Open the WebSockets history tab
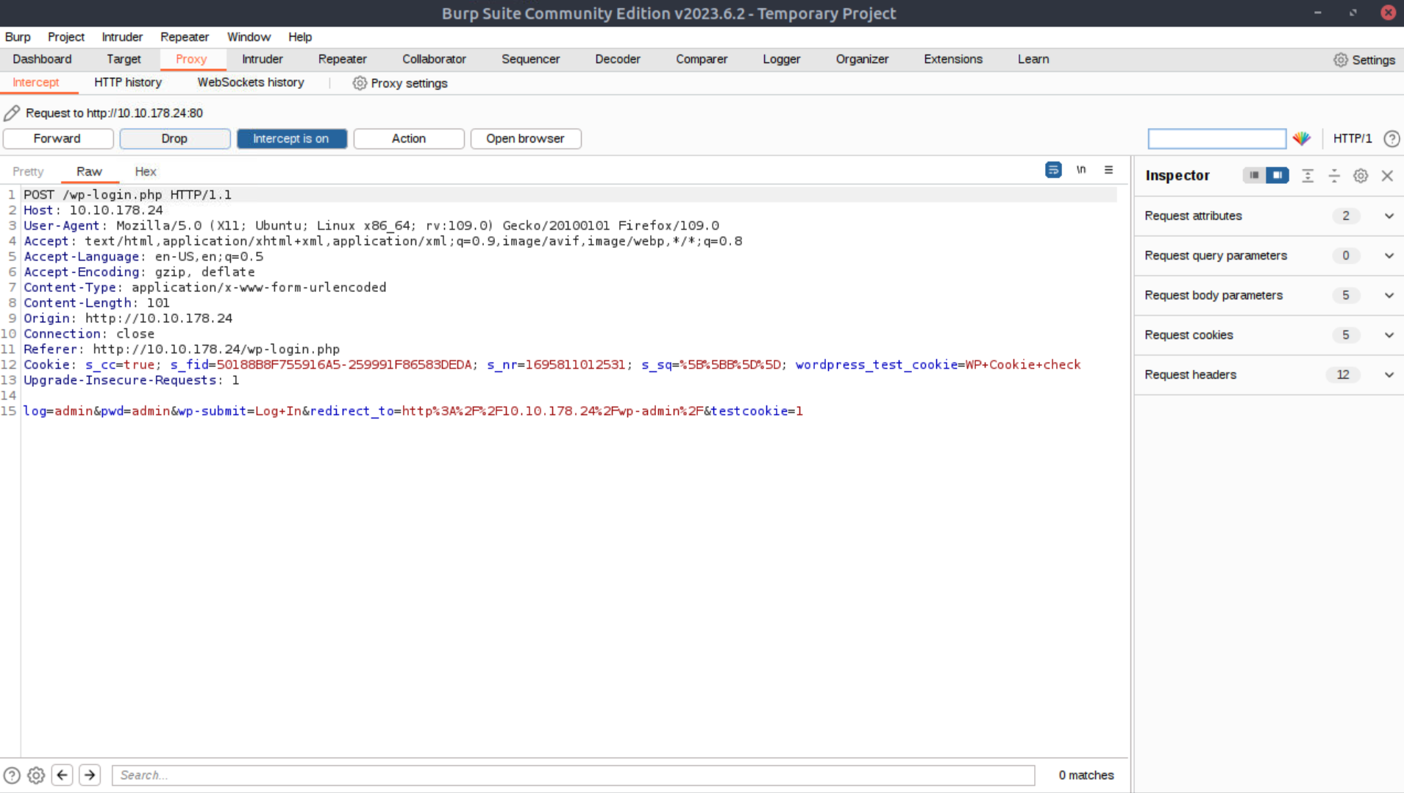The height and width of the screenshot is (793, 1404). 251,82
